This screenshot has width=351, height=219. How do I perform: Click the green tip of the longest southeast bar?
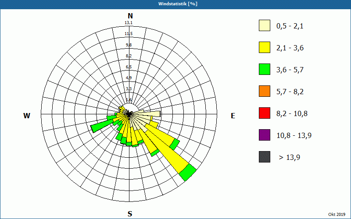(188, 172)
